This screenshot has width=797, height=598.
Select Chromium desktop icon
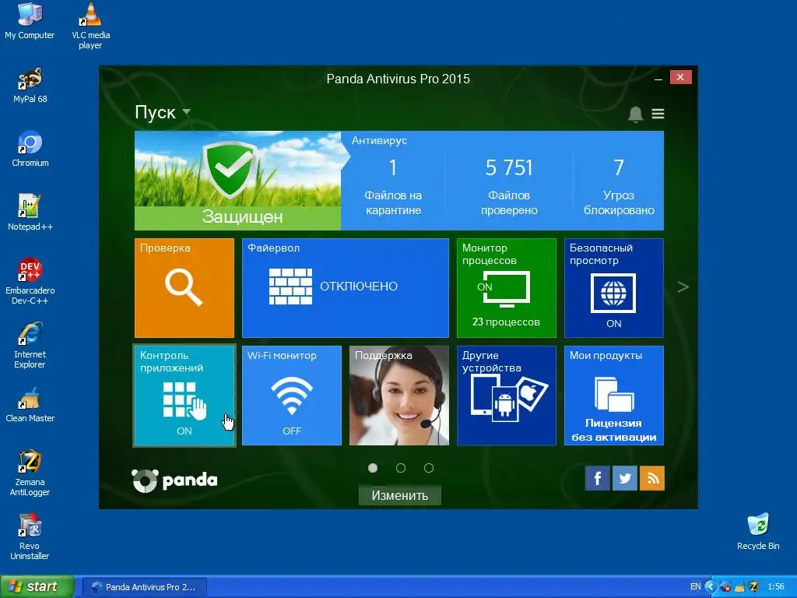pyautogui.click(x=30, y=149)
